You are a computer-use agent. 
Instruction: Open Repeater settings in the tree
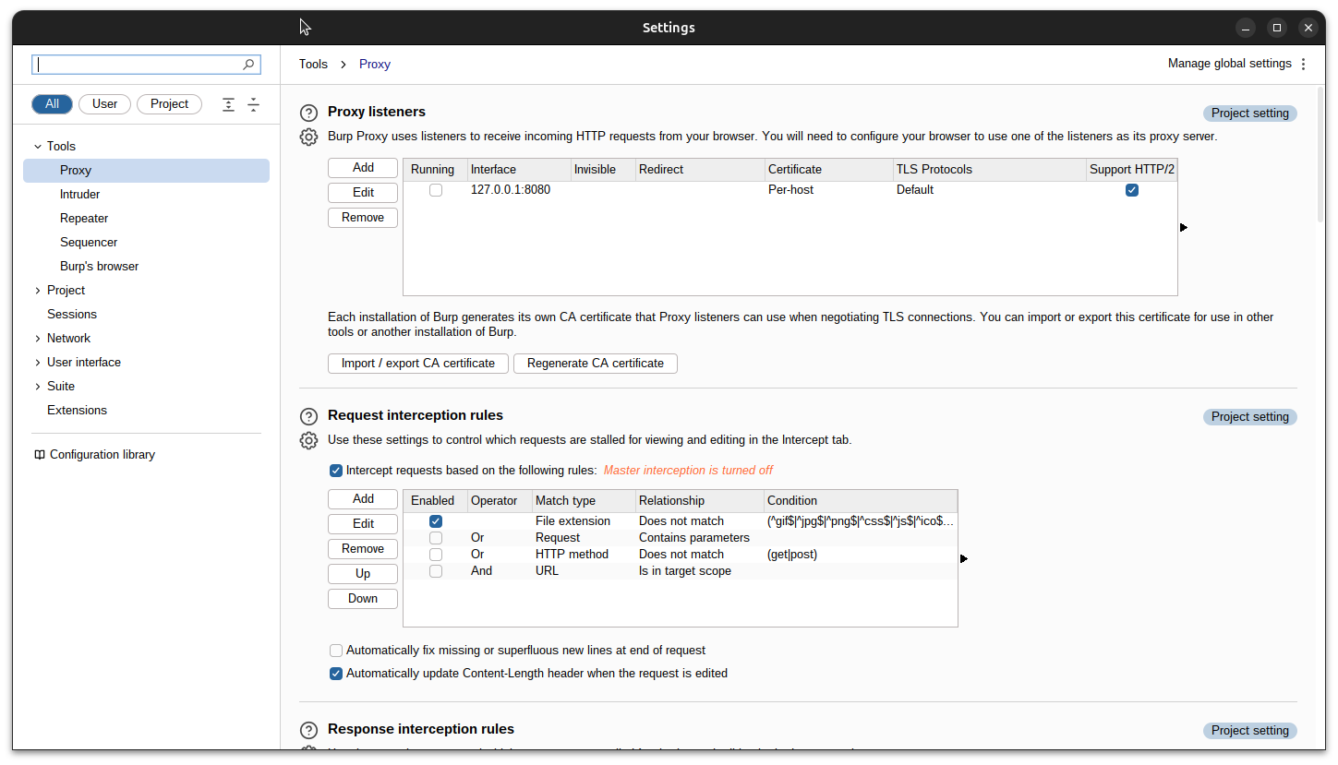click(x=84, y=219)
